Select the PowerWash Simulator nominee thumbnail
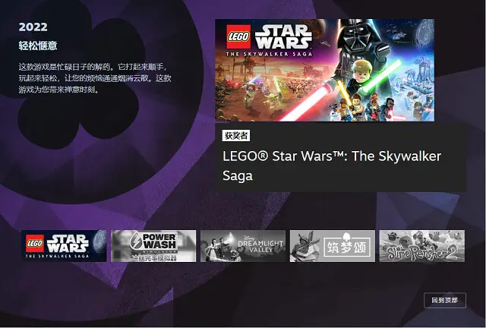The width and height of the screenshot is (486, 328). (x=153, y=246)
